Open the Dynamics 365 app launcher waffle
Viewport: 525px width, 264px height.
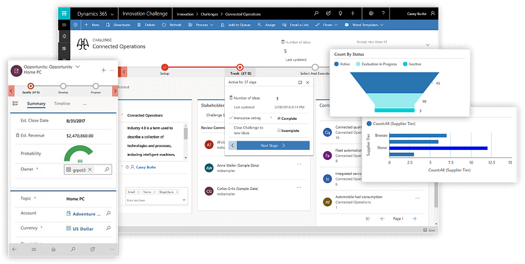[66, 13]
